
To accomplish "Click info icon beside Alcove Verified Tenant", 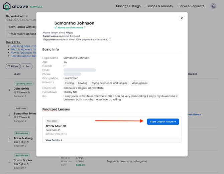I will (x=85, y=28).
